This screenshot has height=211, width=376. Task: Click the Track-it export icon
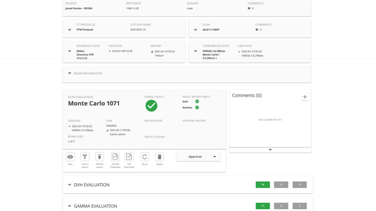click(x=85, y=157)
